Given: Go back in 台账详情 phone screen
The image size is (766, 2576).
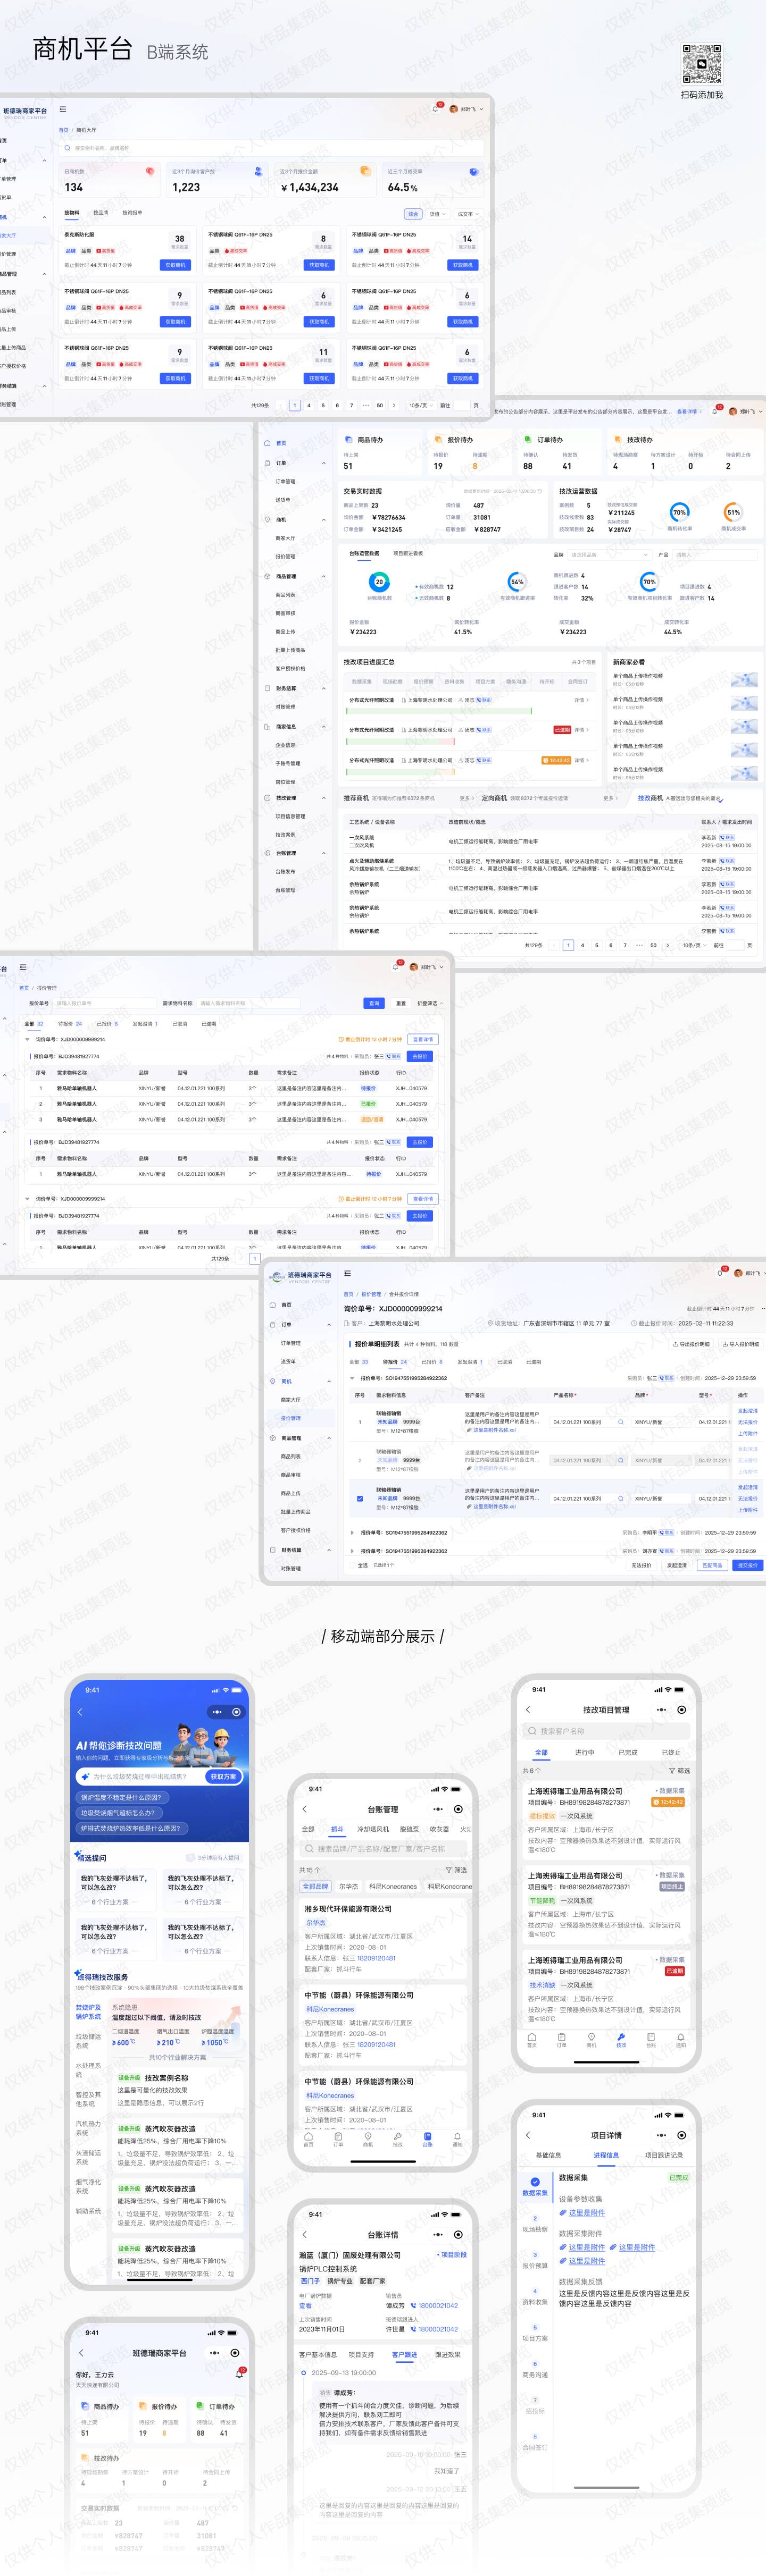Looking at the screenshot, I should 304,2234.
